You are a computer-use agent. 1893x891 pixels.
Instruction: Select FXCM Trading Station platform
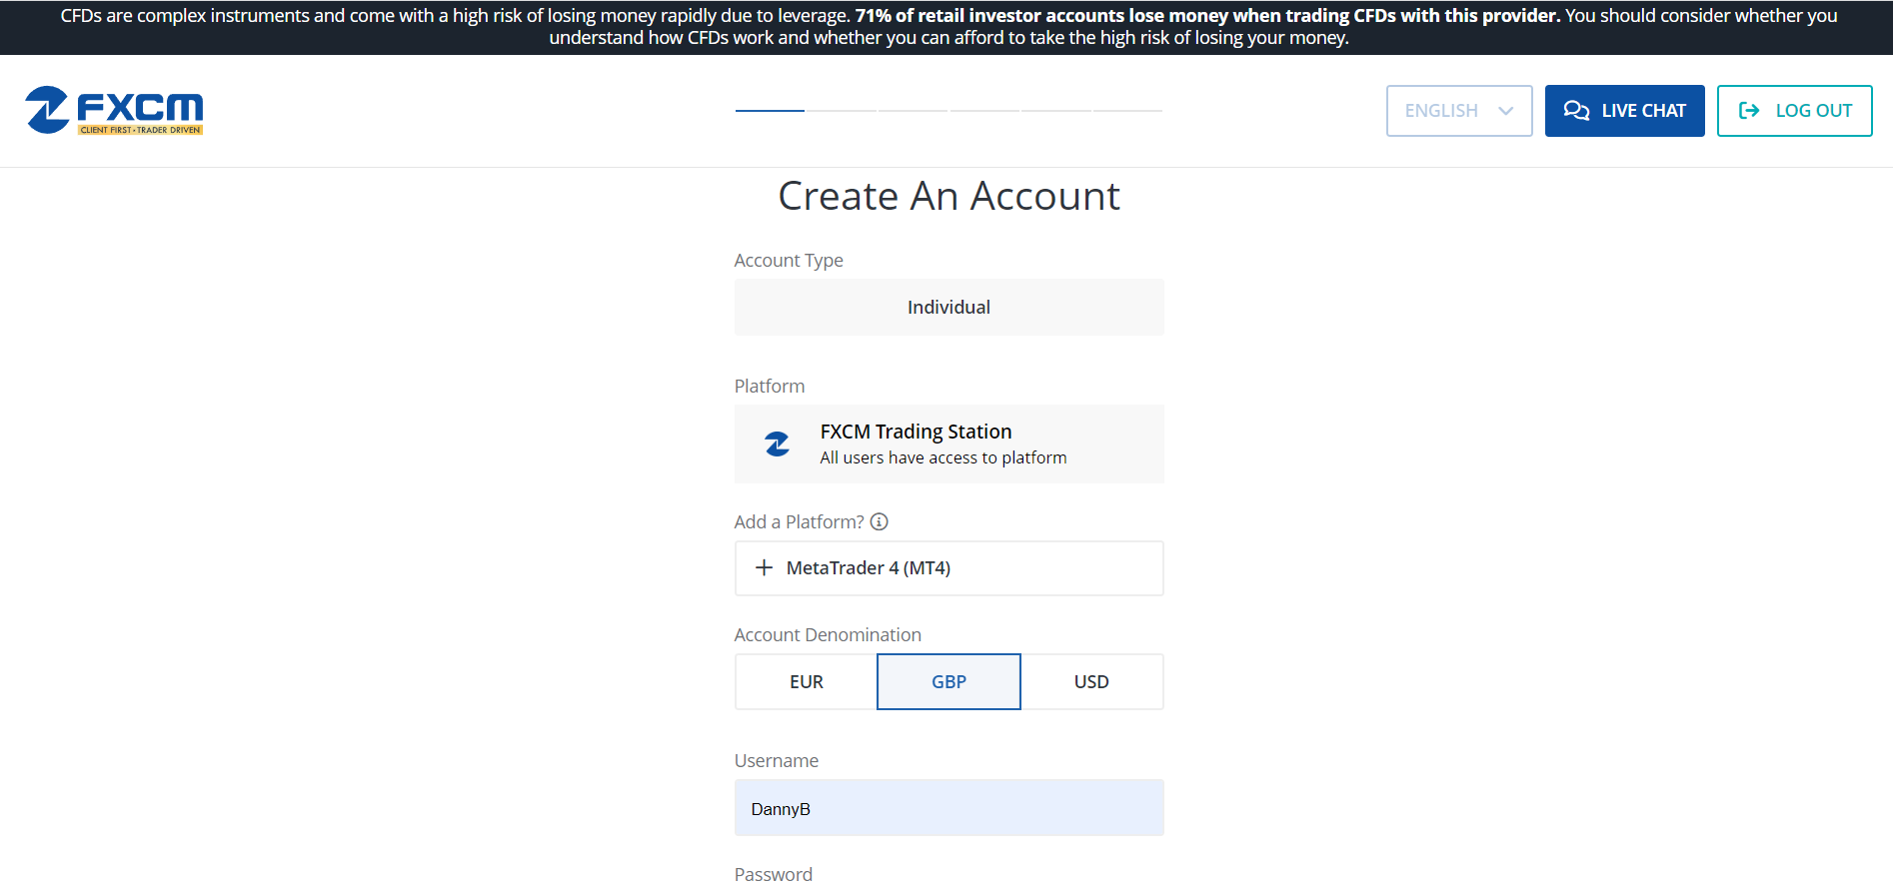coord(949,444)
